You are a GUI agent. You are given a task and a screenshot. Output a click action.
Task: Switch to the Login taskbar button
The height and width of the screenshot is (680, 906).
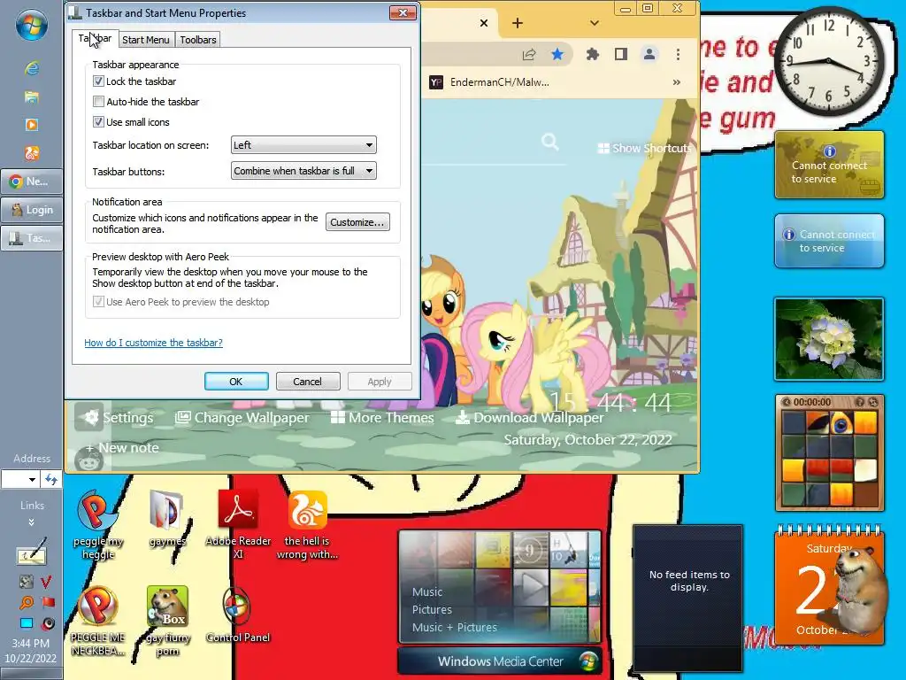(x=31, y=210)
